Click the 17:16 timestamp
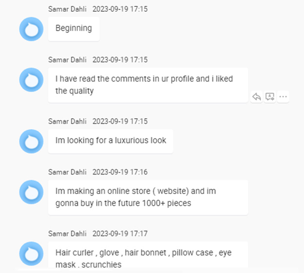This screenshot has height=273, width=304. pyautogui.click(x=120, y=172)
